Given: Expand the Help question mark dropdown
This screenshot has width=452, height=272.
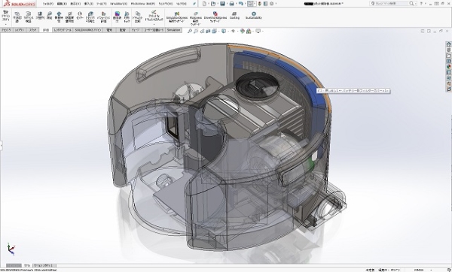Looking at the screenshot, I should (426, 4).
